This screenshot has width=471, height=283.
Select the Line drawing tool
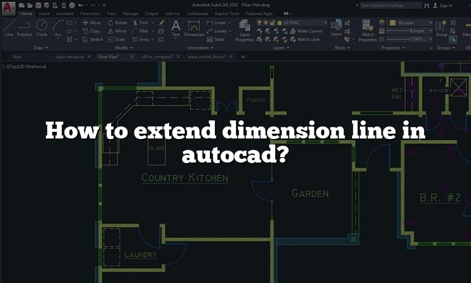pos(9,27)
